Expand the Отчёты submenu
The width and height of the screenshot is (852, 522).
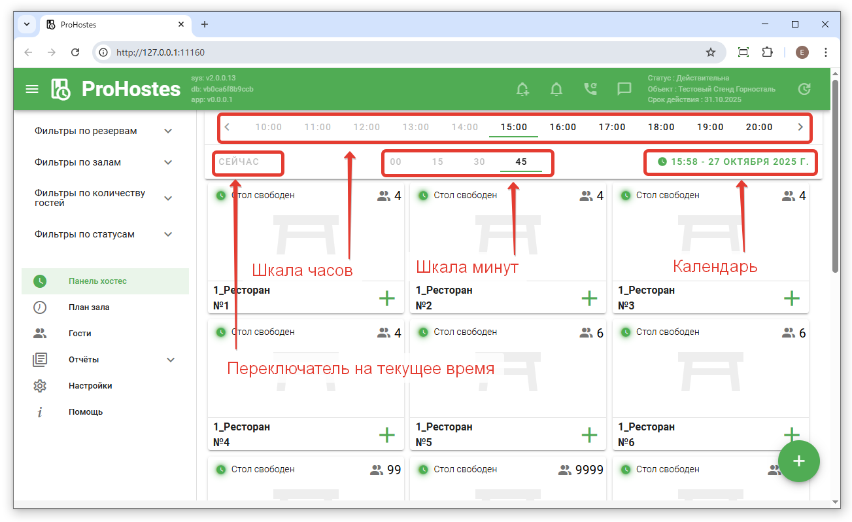point(171,360)
